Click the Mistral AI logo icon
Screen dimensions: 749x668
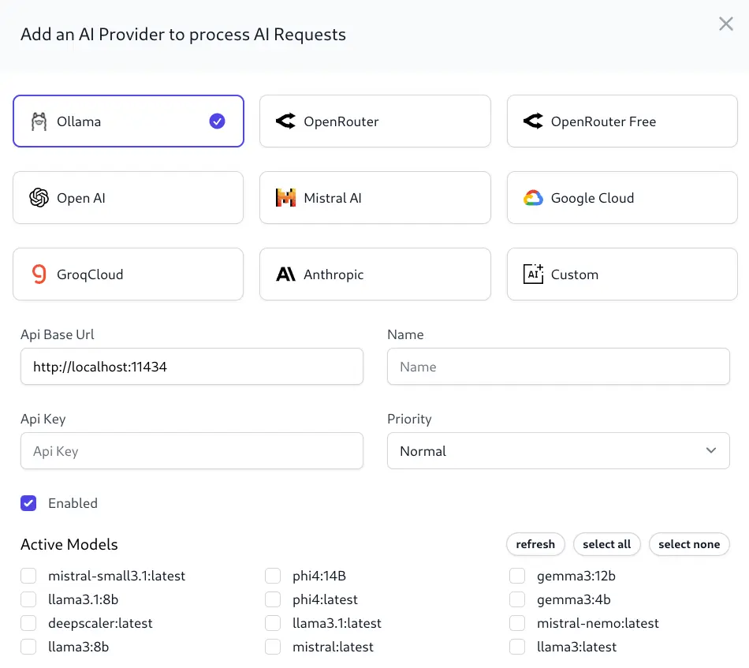pyautogui.click(x=285, y=198)
